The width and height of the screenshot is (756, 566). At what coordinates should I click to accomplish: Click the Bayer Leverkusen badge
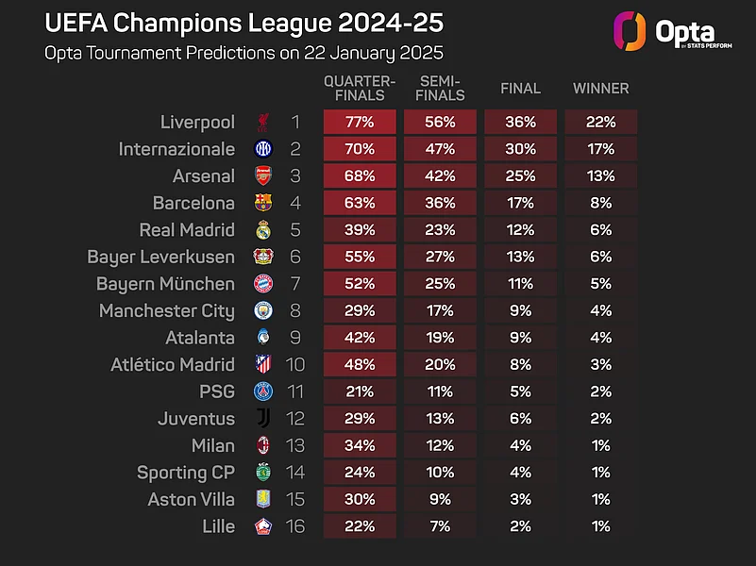click(x=262, y=257)
